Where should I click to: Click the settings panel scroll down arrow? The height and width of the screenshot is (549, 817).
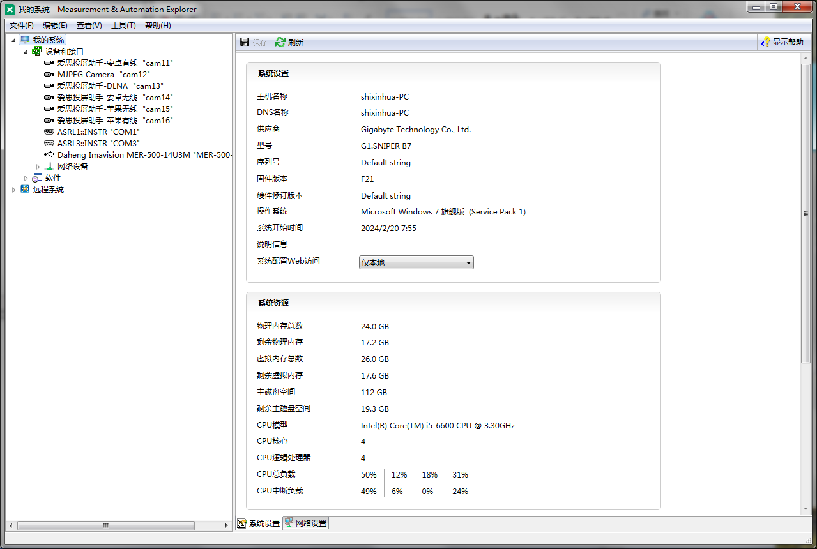806,509
